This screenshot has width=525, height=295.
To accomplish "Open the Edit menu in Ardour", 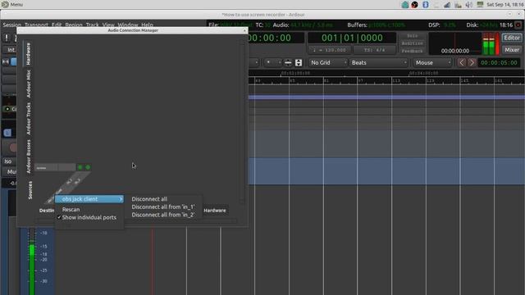I will (57, 25).
